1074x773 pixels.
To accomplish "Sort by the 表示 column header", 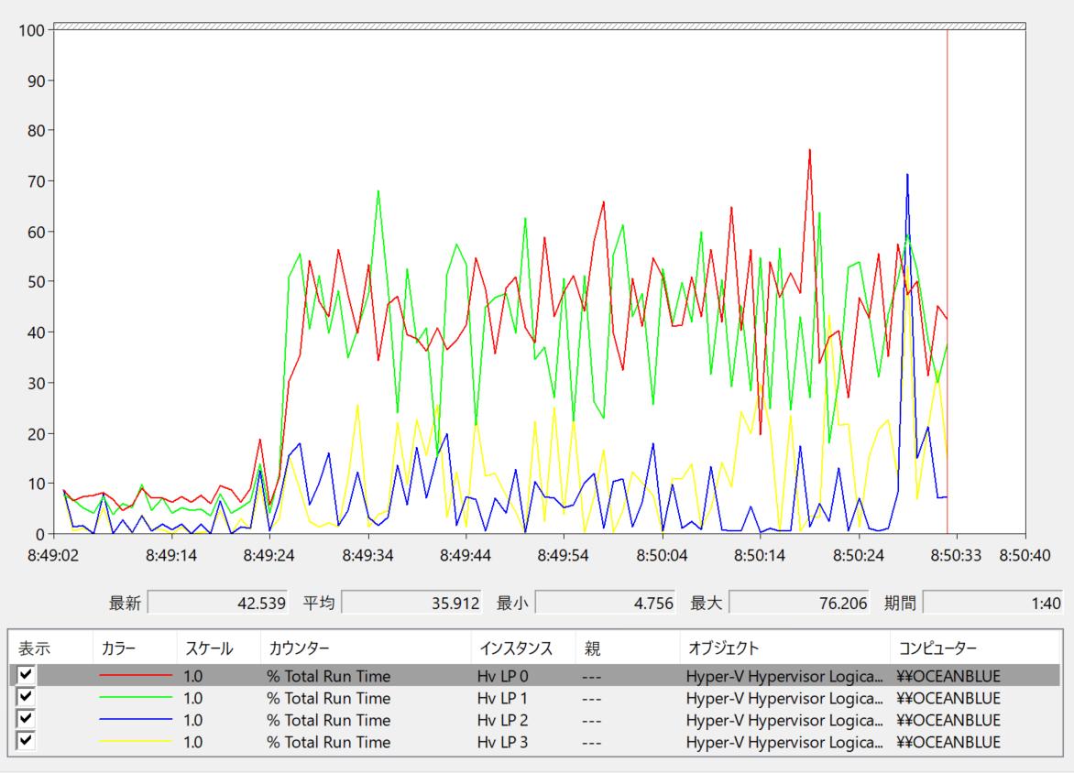I will tap(50, 648).
